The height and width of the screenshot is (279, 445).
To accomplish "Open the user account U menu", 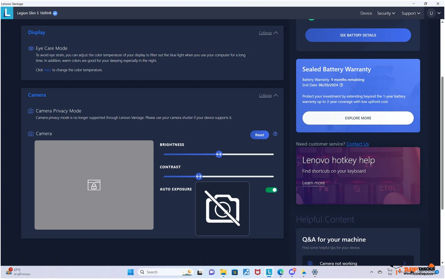I will tap(434, 13).
